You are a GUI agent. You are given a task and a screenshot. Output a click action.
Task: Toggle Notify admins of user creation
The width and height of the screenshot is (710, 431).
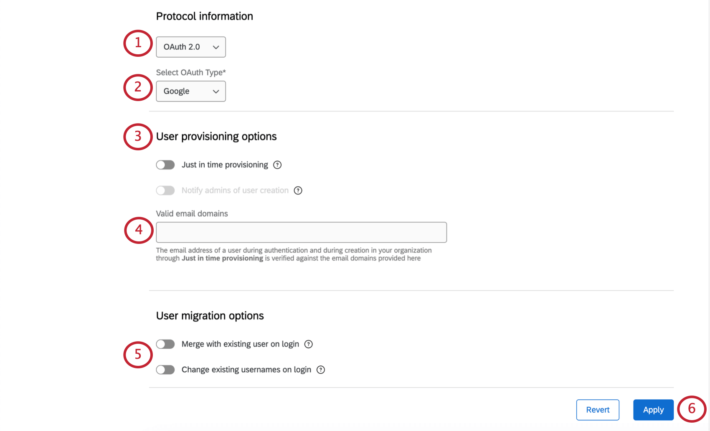[165, 190]
